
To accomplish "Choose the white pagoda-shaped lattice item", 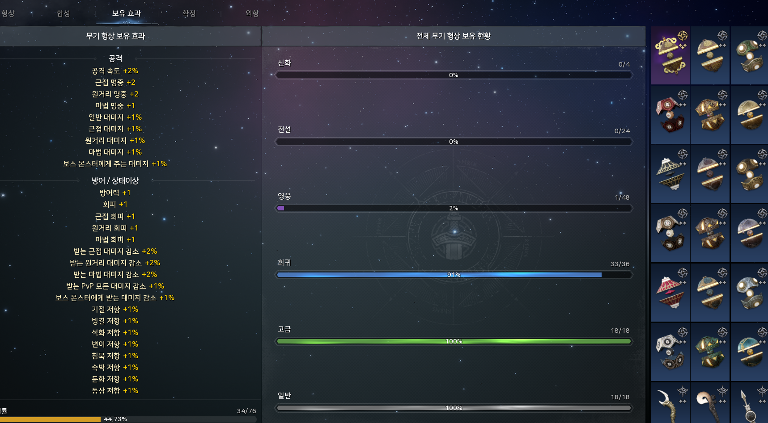I will [x=670, y=174].
